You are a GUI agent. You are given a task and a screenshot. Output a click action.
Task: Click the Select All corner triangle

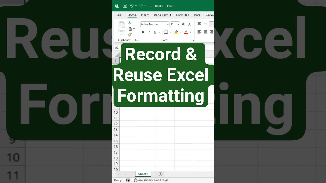point(117,55)
